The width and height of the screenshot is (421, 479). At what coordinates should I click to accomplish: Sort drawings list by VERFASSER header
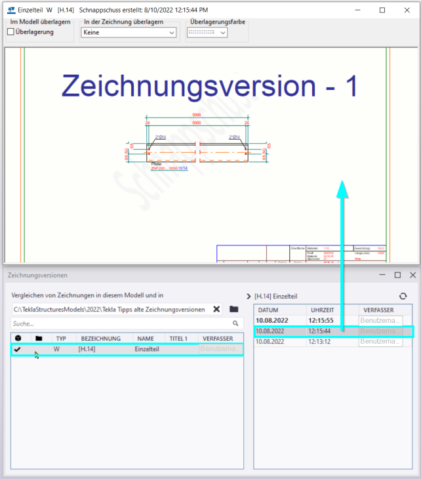pos(218,339)
